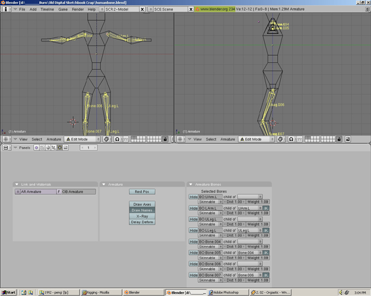
Task: Switch to the Logic context button
Action: [36, 148]
